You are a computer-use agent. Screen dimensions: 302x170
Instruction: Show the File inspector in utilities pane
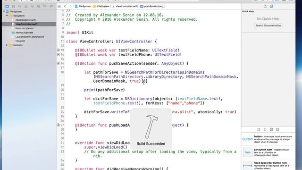click(x=265, y=6)
